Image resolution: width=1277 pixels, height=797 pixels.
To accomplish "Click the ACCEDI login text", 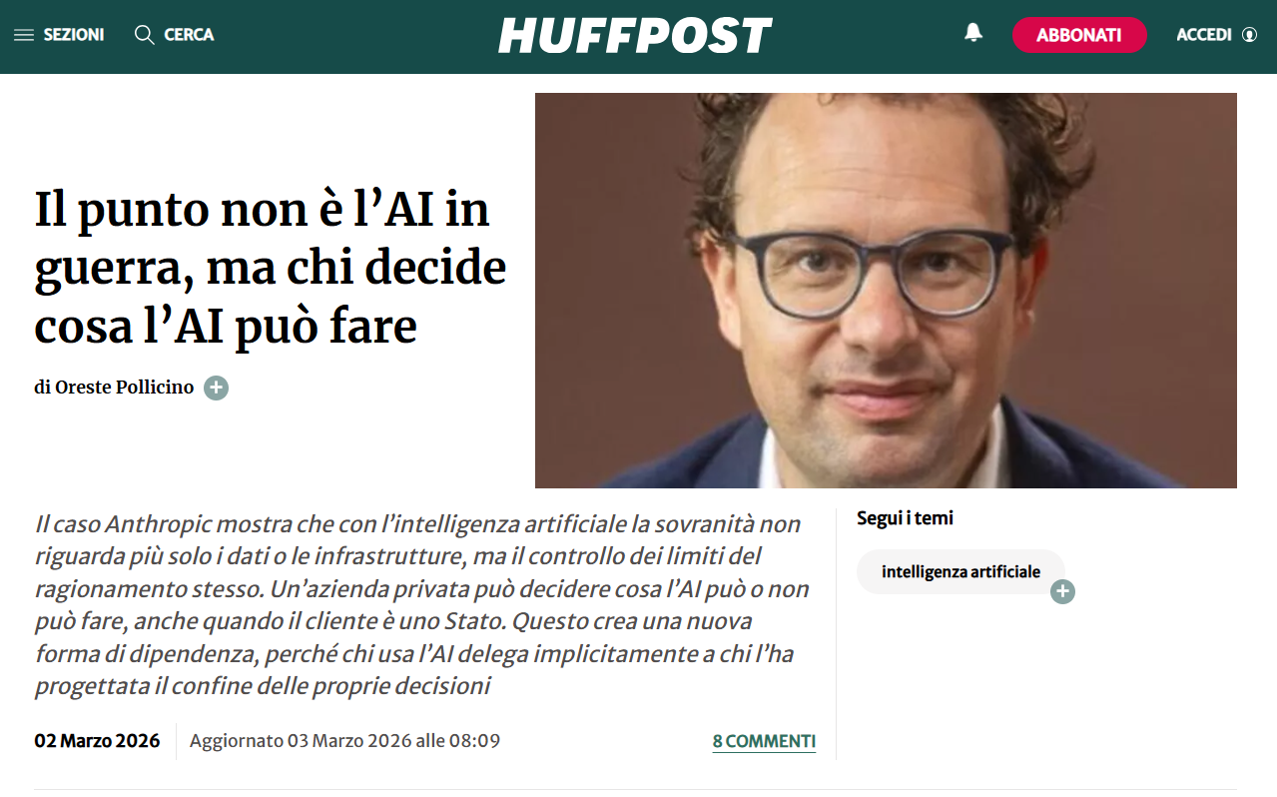I will tap(1204, 35).
